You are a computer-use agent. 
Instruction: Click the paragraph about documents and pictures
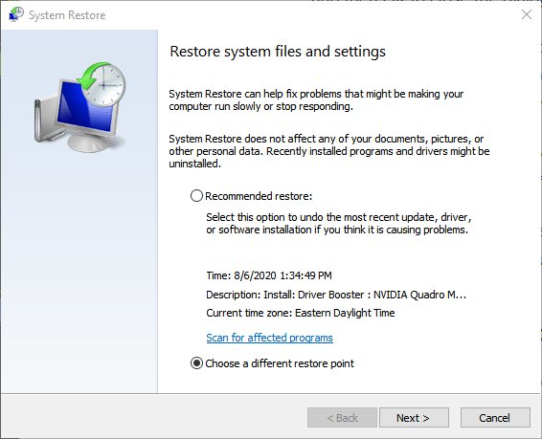(329, 151)
